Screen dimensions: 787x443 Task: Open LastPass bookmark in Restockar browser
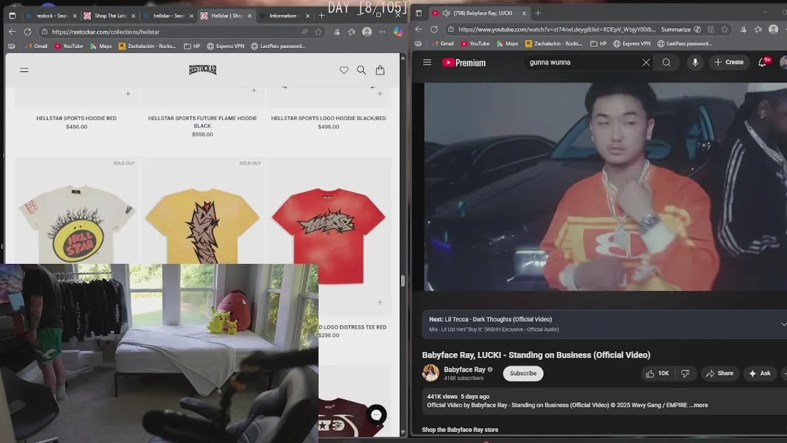278,46
